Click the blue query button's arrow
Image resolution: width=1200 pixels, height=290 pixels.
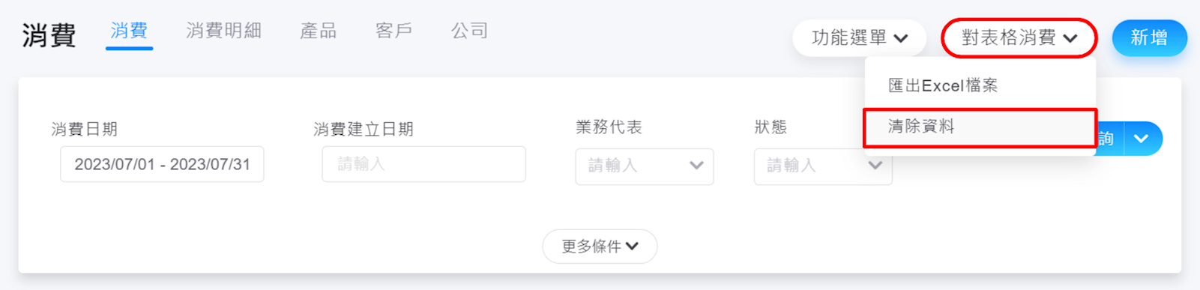click(x=1142, y=139)
